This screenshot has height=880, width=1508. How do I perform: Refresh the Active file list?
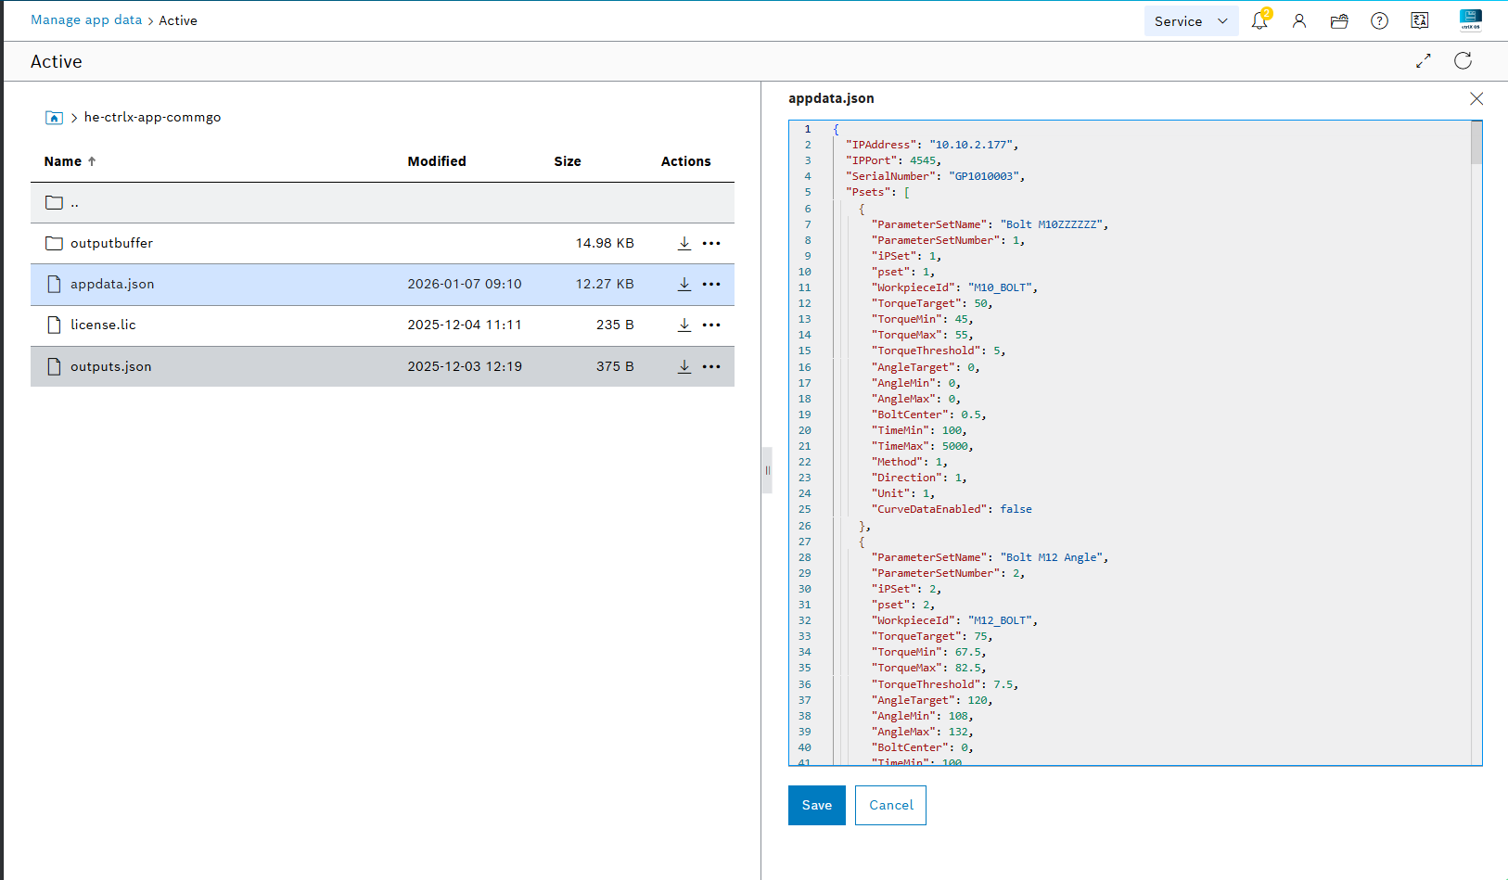tap(1463, 61)
